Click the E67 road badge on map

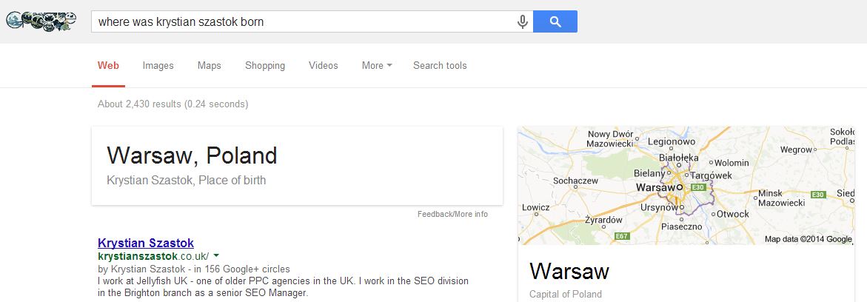(x=621, y=236)
